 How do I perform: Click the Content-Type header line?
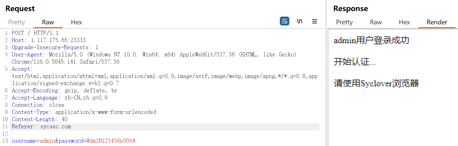pyautogui.click(x=84, y=112)
